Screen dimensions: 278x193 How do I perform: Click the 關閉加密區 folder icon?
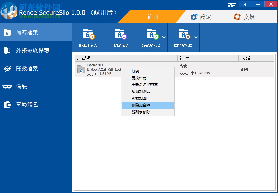pos(185,34)
